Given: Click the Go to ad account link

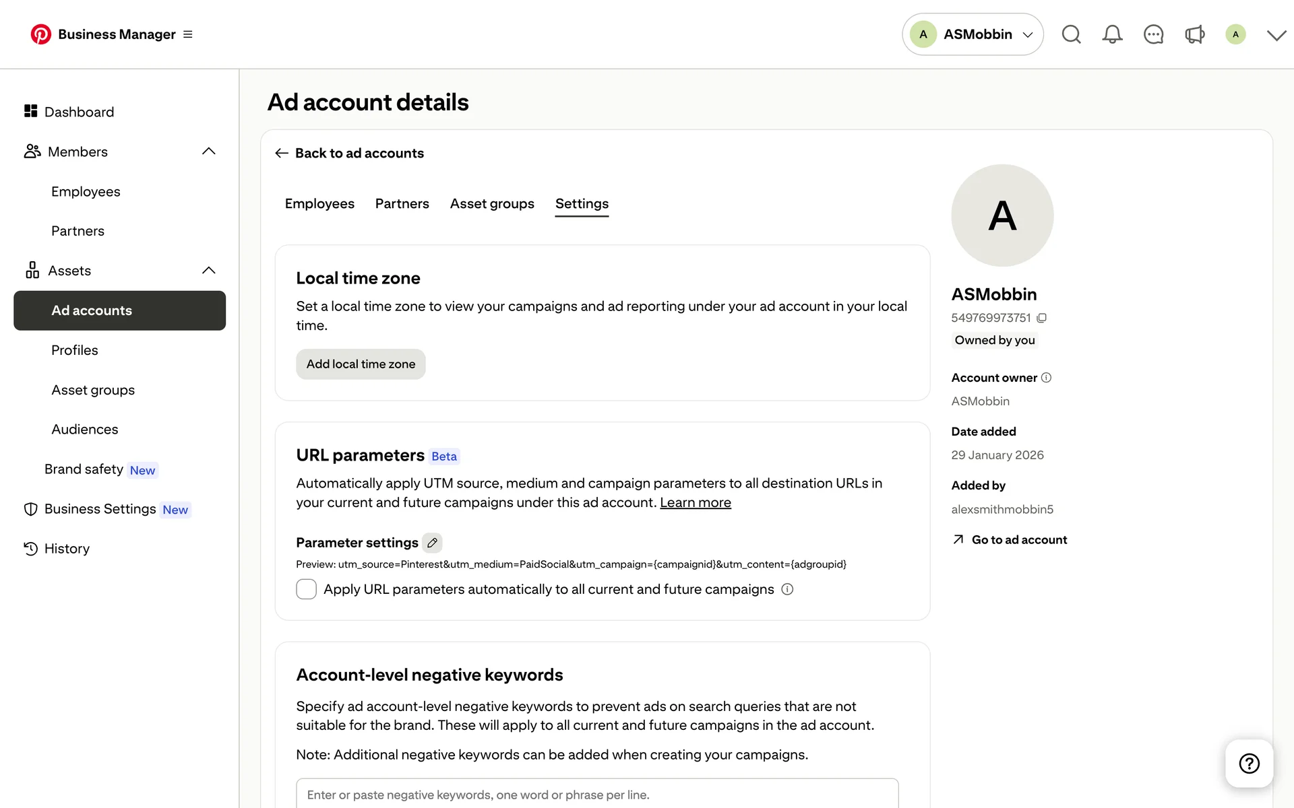Looking at the screenshot, I should click(x=1018, y=540).
